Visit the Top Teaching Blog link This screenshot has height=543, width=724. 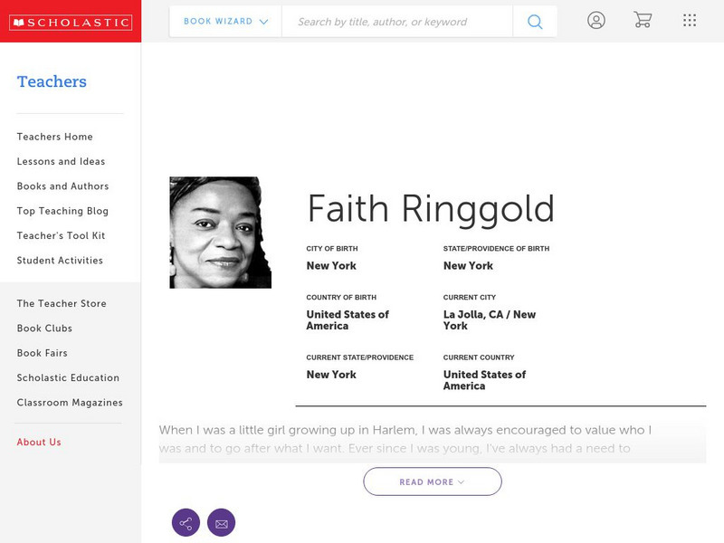coord(62,211)
